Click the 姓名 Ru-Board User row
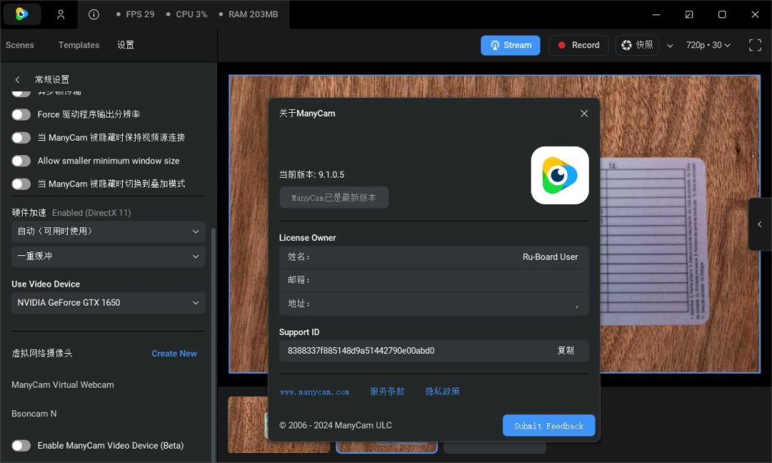The height and width of the screenshot is (463, 772). coord(433,257)
